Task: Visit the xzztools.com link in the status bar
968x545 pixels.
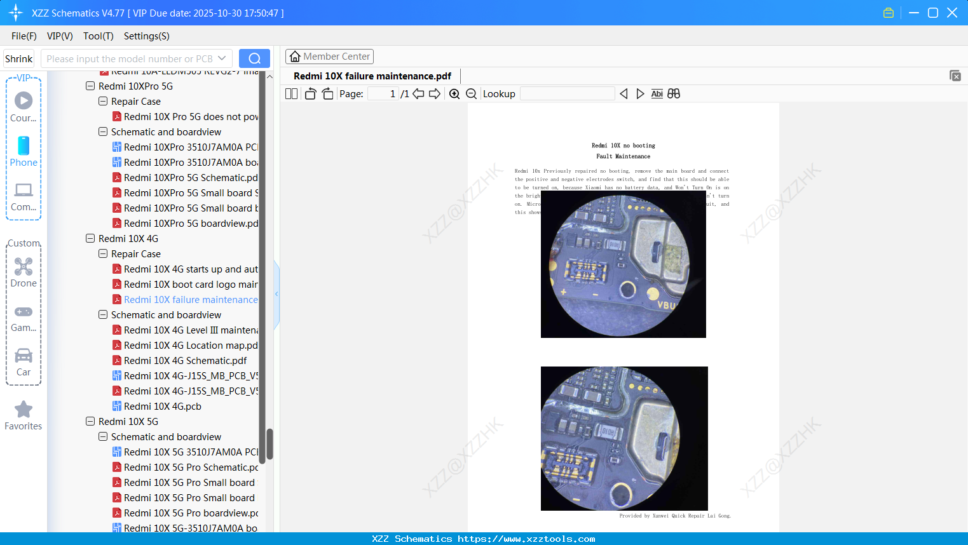Action: coord(526,539)
